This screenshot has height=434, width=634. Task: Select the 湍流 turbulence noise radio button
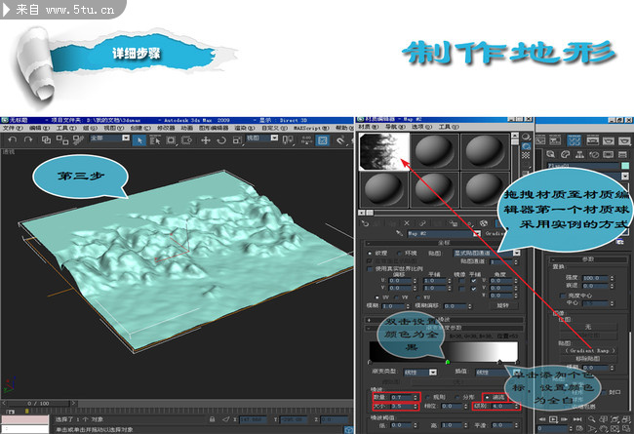(x=484, y=397)
